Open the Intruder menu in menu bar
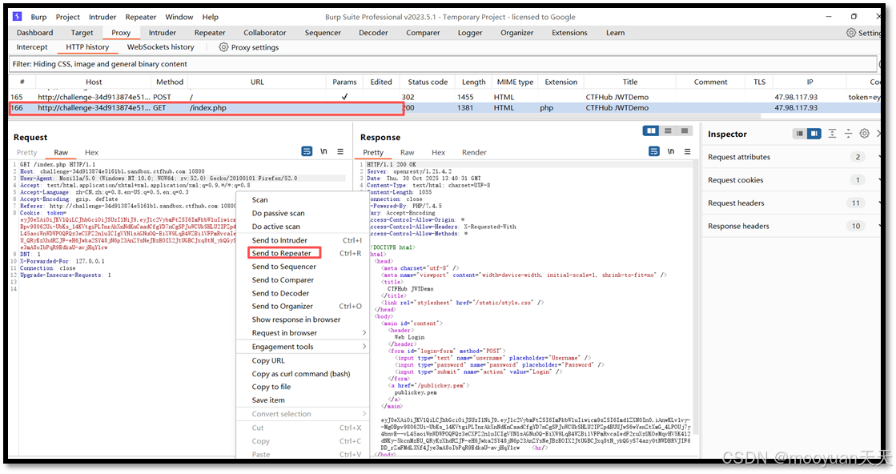The height and width of the screenshot is (474, 896). tap(102, 17)
